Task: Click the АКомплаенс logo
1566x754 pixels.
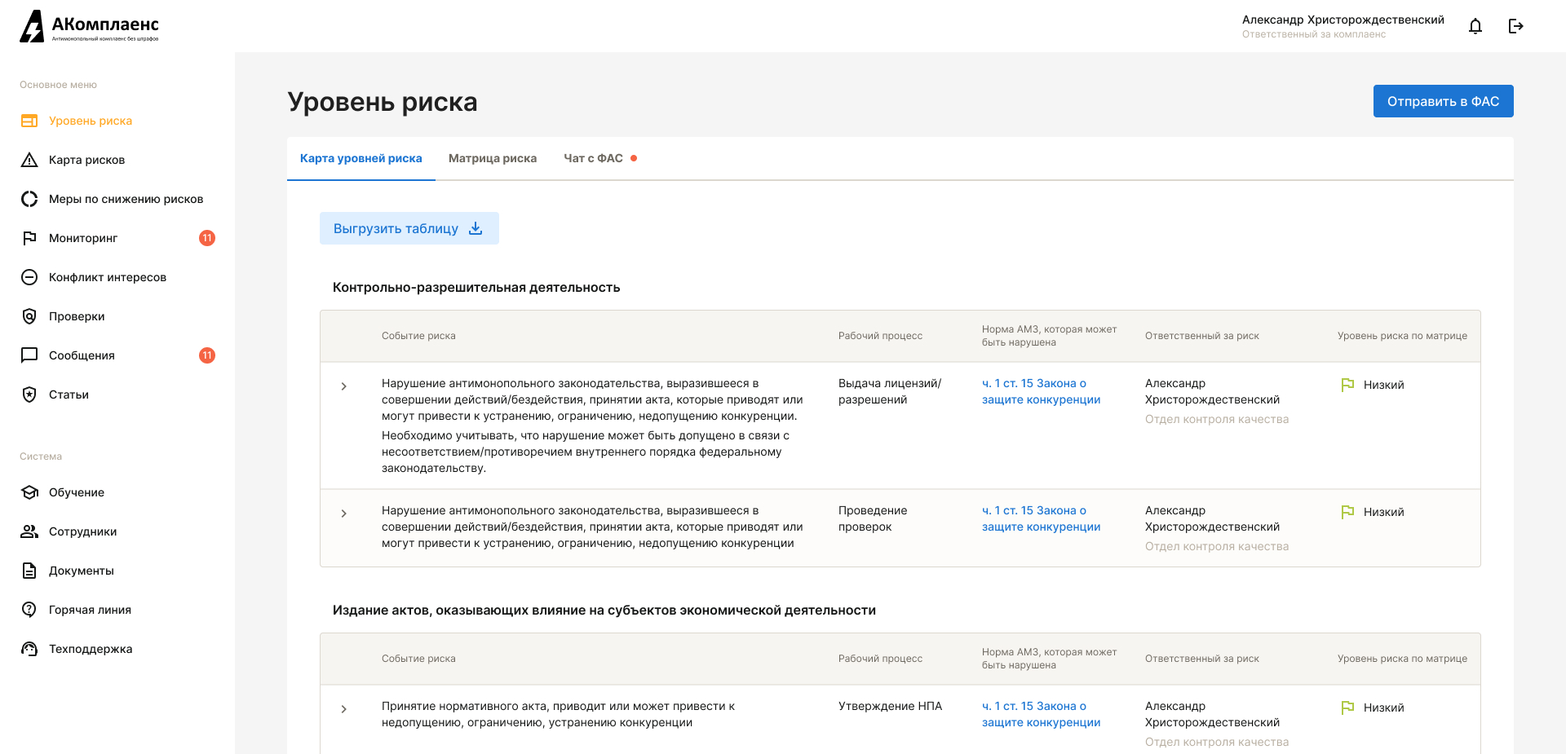Action: pyautogui.click(x=90, y=27)
